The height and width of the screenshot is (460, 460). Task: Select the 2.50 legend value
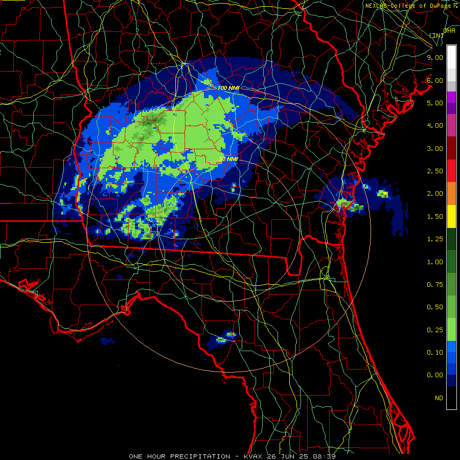[x=435, y=171]
